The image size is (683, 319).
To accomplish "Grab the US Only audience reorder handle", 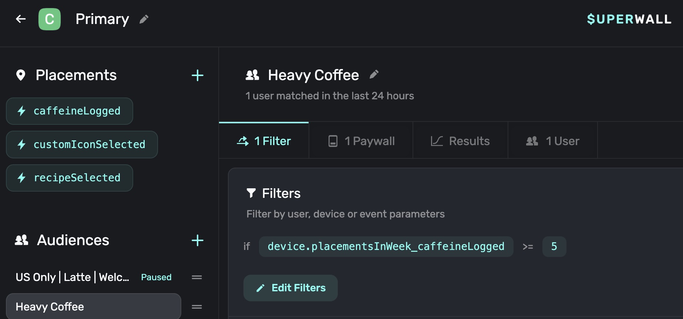I will click(x=197, y=277).
